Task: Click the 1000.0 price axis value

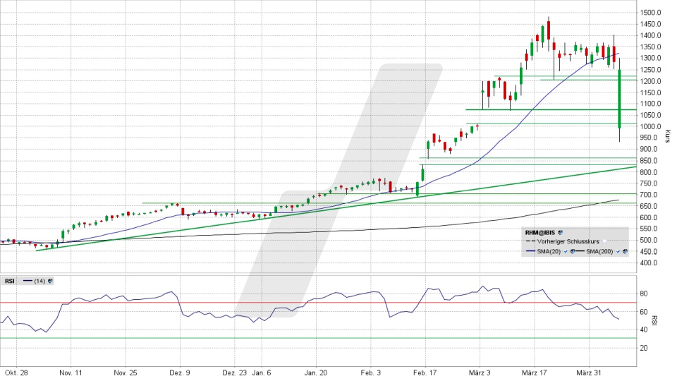Action: (651, 126)
